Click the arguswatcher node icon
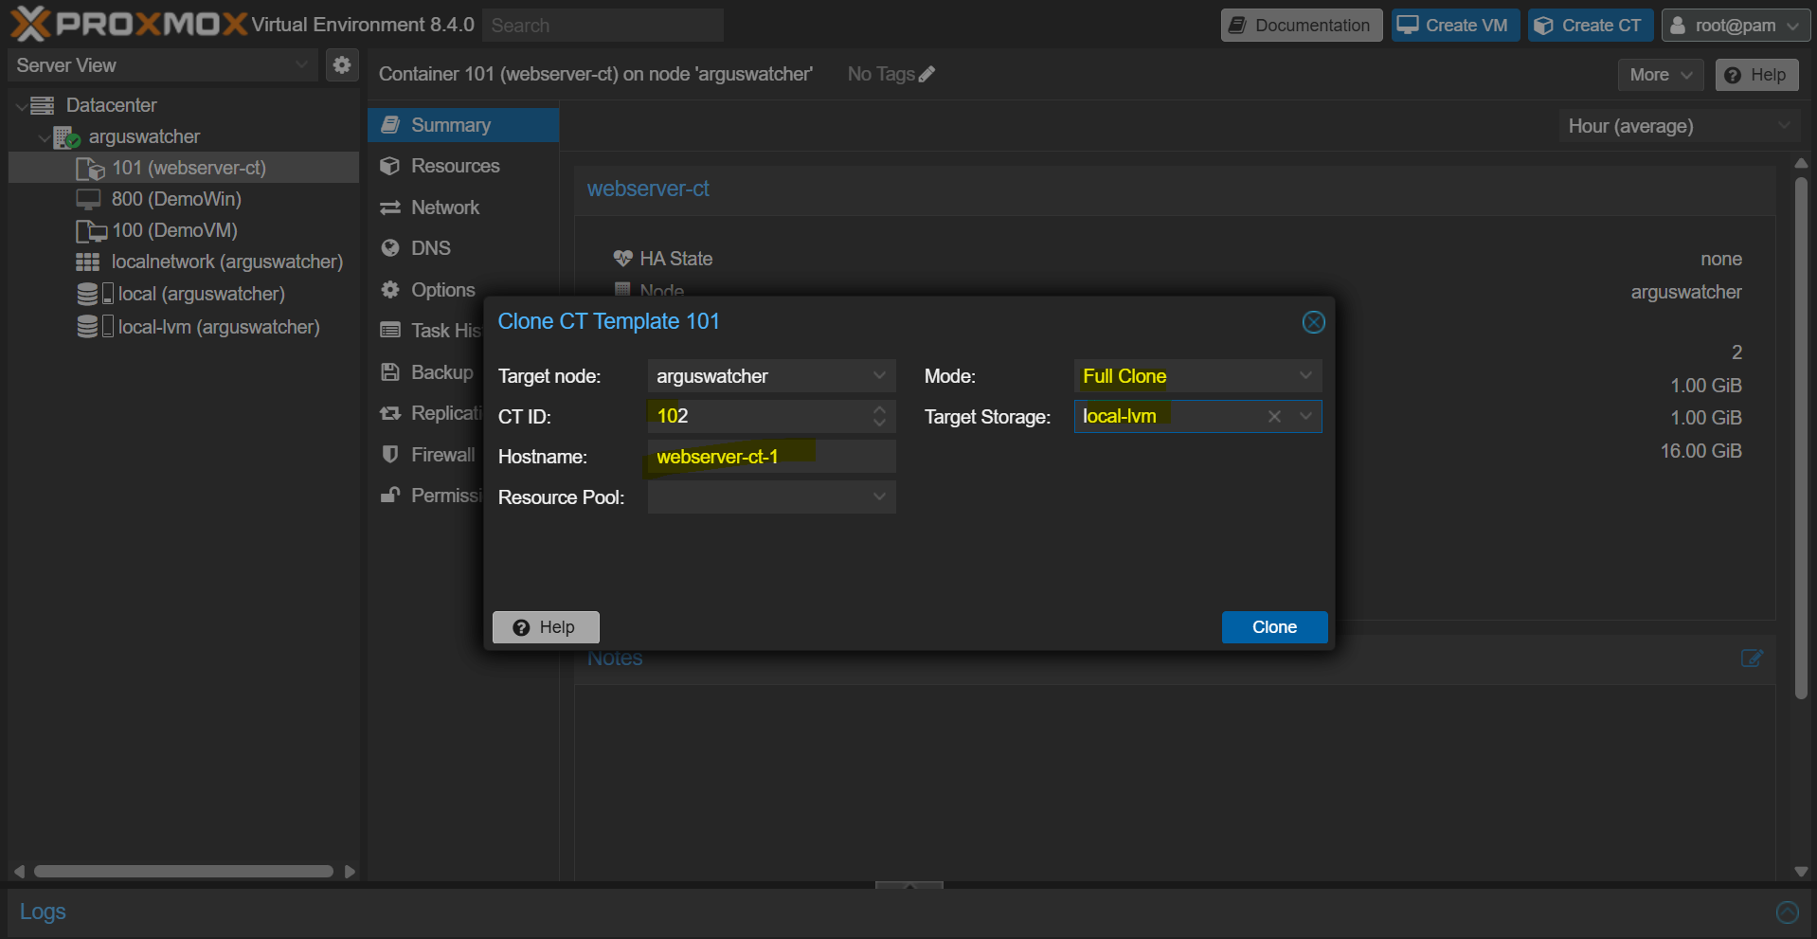Screen dimensions: 1817x939 coord(66,137)
